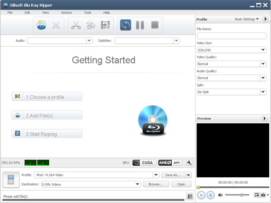Click 3.Start Ripping button

pos(47,133)
